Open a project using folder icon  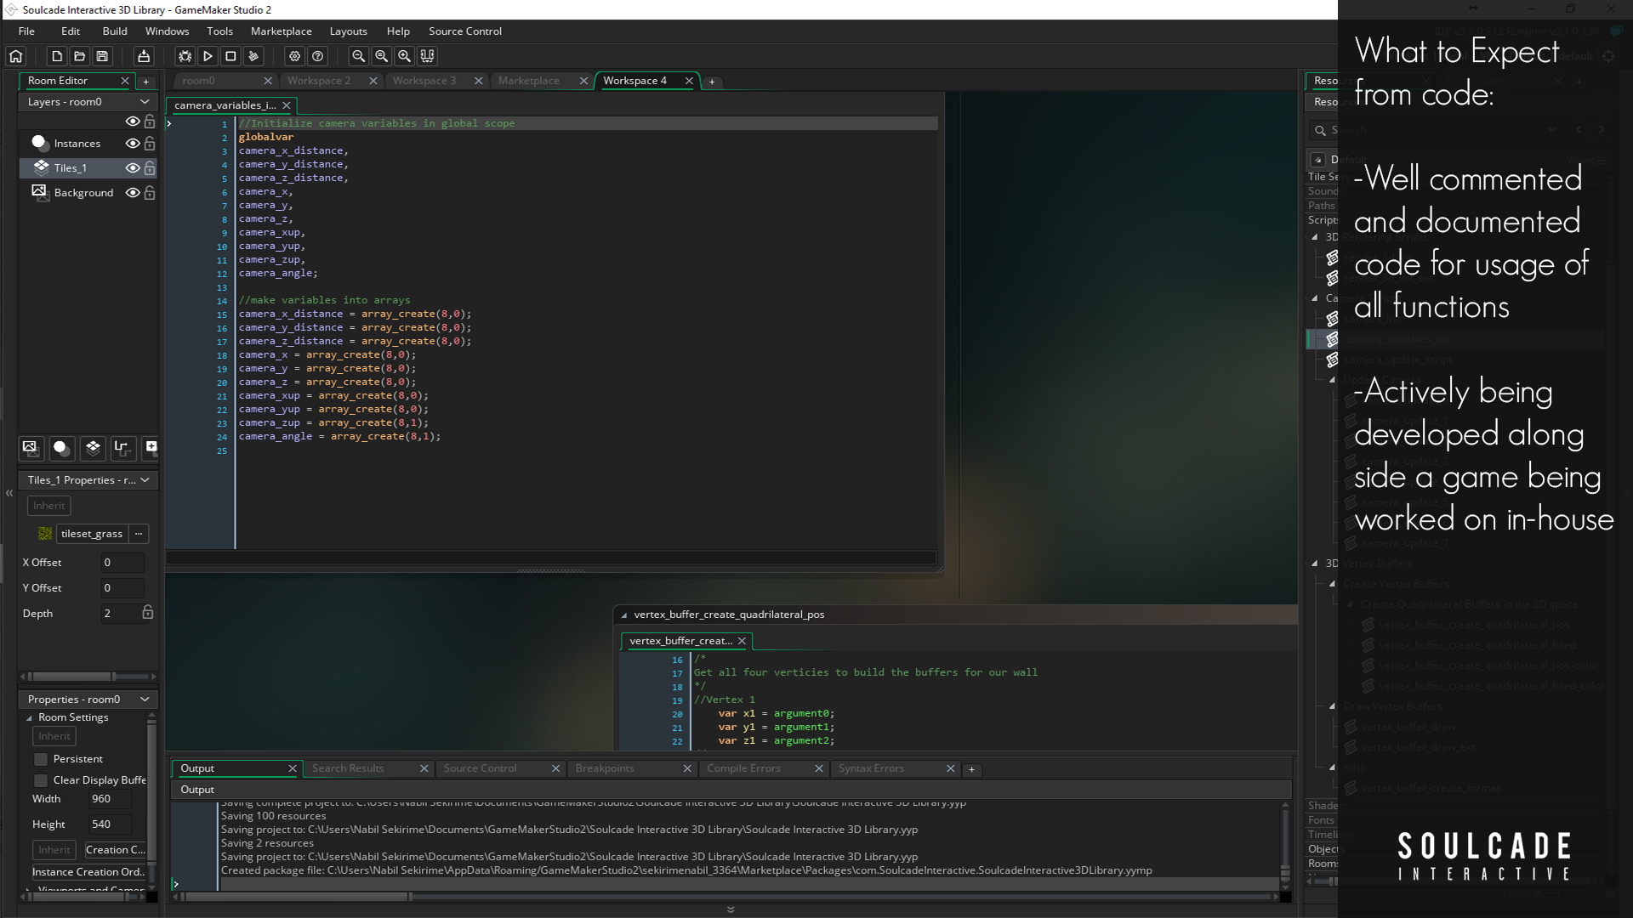pyautogui.click(x=80, y=56)
